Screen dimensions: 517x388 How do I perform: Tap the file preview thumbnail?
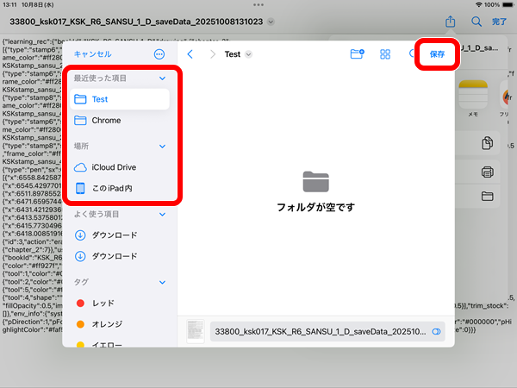point(196,331)
